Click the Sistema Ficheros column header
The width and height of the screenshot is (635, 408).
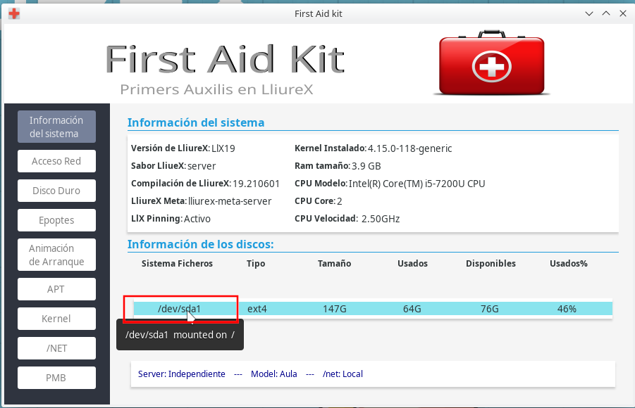177,264
